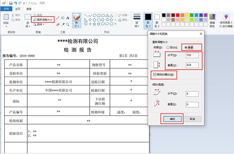Viewport: 234px width, 154px height.
Task: Switch to the 查看 tab
Action: click(x=29, y=9)
